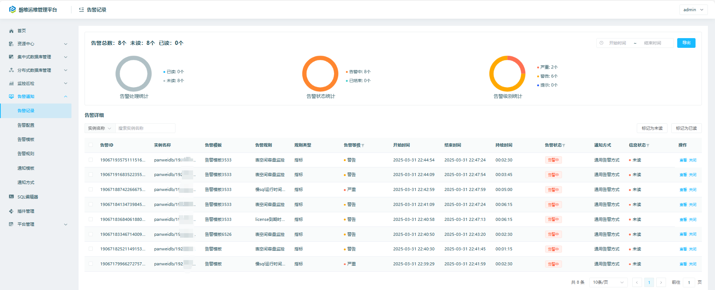Check the row for alert 19067182521149153

click(x=91, y=249)
